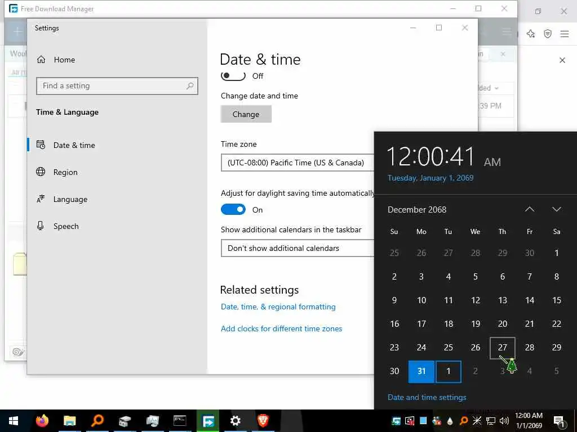This screenshot has width=577, height=432.
Task: Launch Brave browser from the taskbar
Action: (263, 421)
